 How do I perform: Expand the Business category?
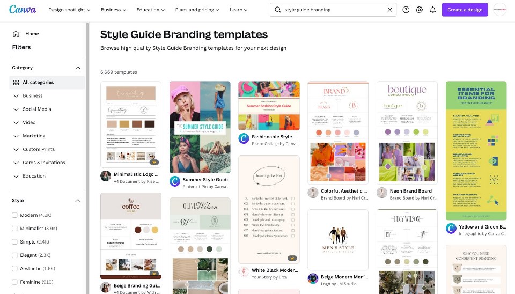click(16, 96)
